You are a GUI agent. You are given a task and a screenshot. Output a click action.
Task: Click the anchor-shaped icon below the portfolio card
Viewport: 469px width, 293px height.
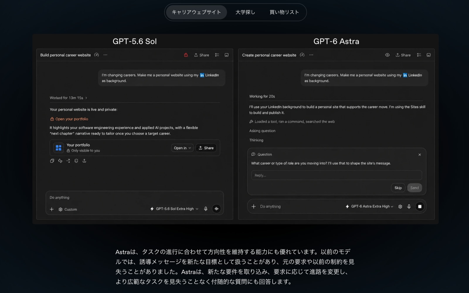[84, 161]
